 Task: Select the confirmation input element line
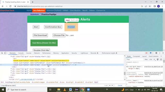point(49,63)
